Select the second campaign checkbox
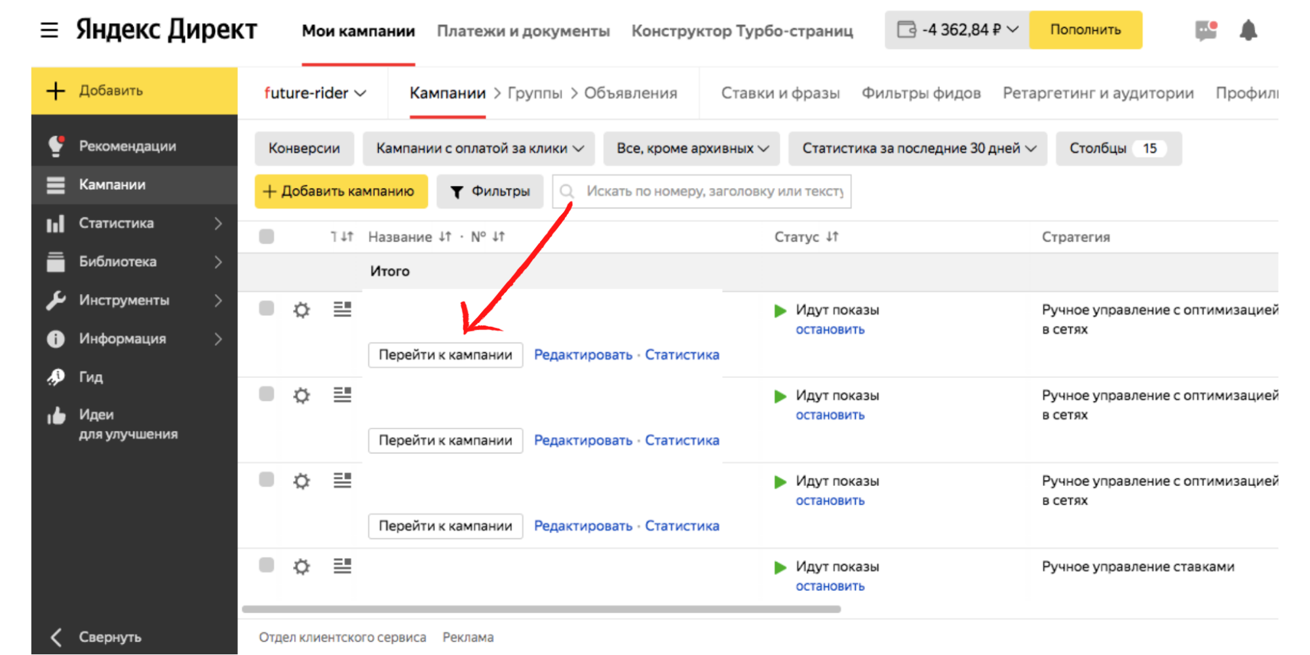Image resolution: width=1310 pixels, height=655 pixels. point(267,394)
